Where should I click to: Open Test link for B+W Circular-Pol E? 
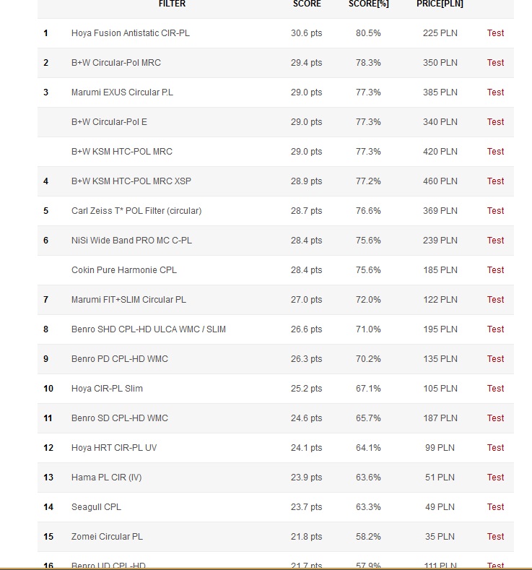coord(495,122)
